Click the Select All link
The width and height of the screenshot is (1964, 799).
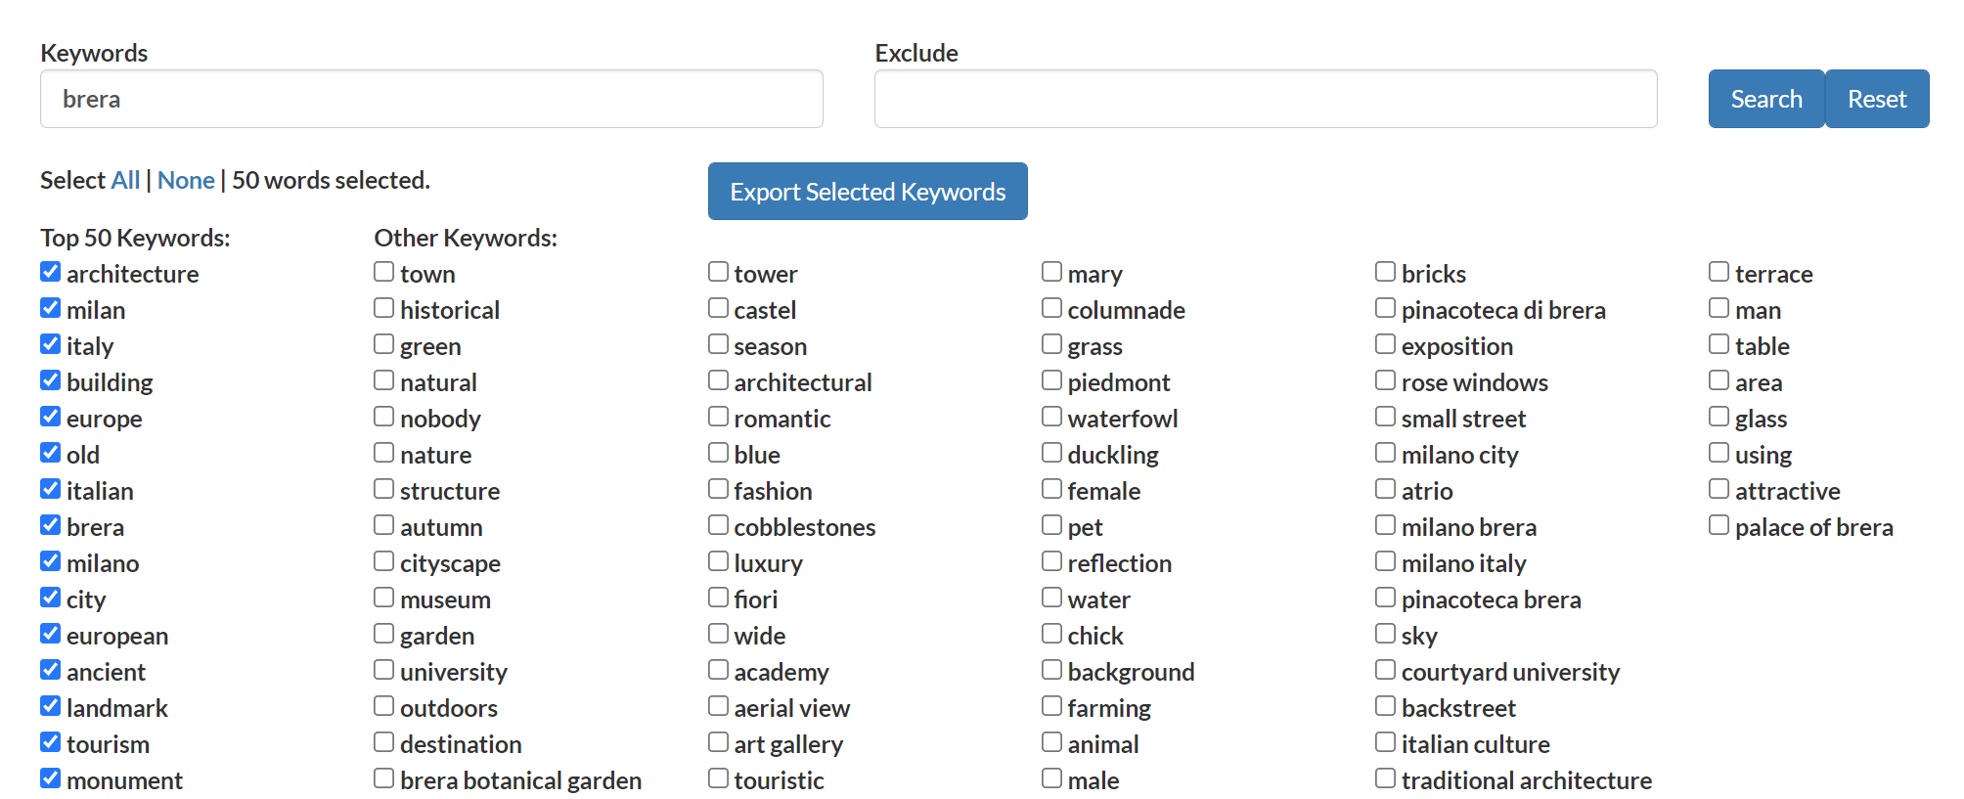[x=125, y=181]
